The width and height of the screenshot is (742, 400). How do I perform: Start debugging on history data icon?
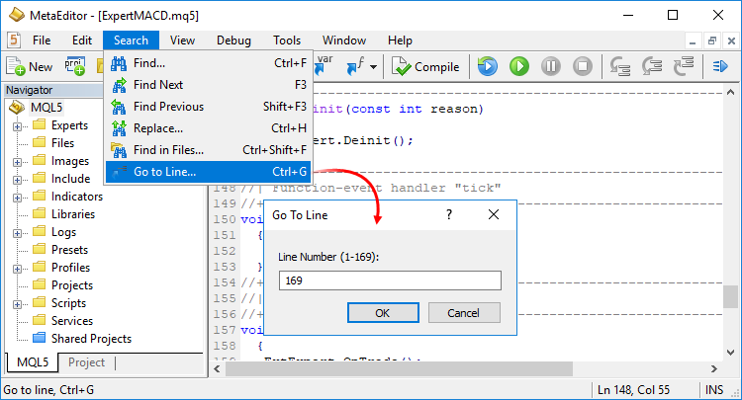(x=488, y=66)
